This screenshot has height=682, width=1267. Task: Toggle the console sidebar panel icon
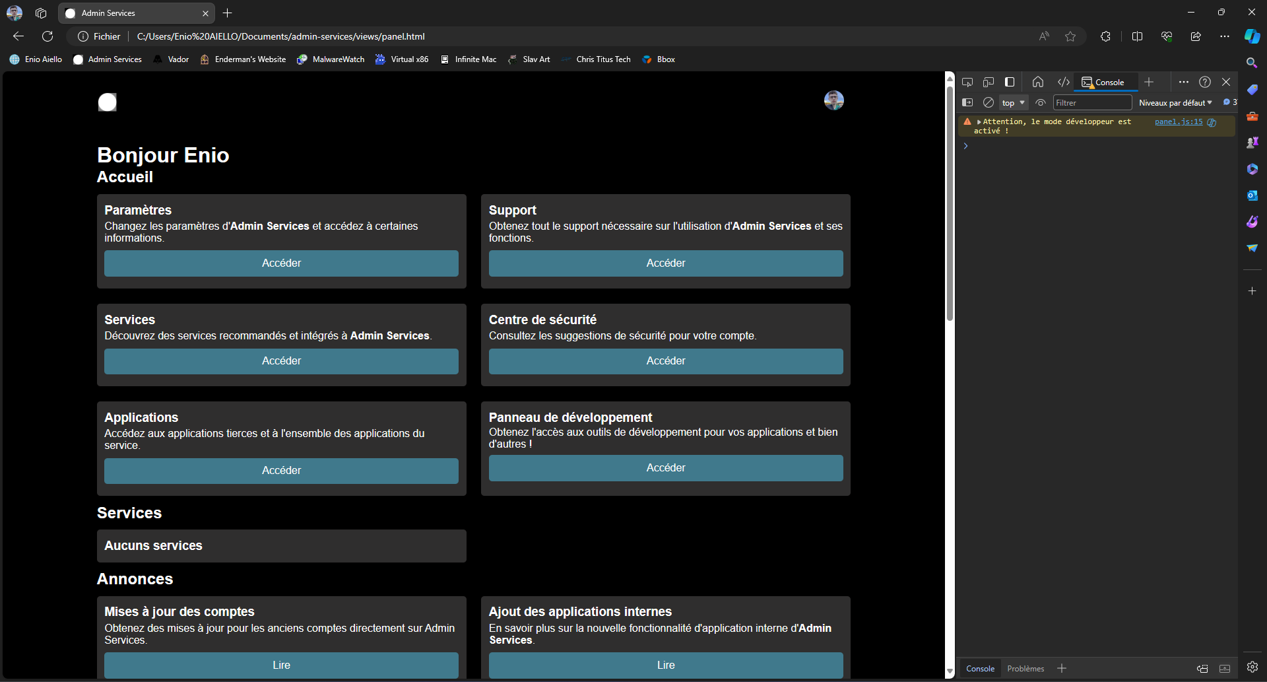[x=967, y=102]
